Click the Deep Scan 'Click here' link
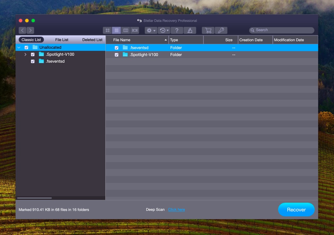This screenshot has width=334, height=235. pos(176,210)
